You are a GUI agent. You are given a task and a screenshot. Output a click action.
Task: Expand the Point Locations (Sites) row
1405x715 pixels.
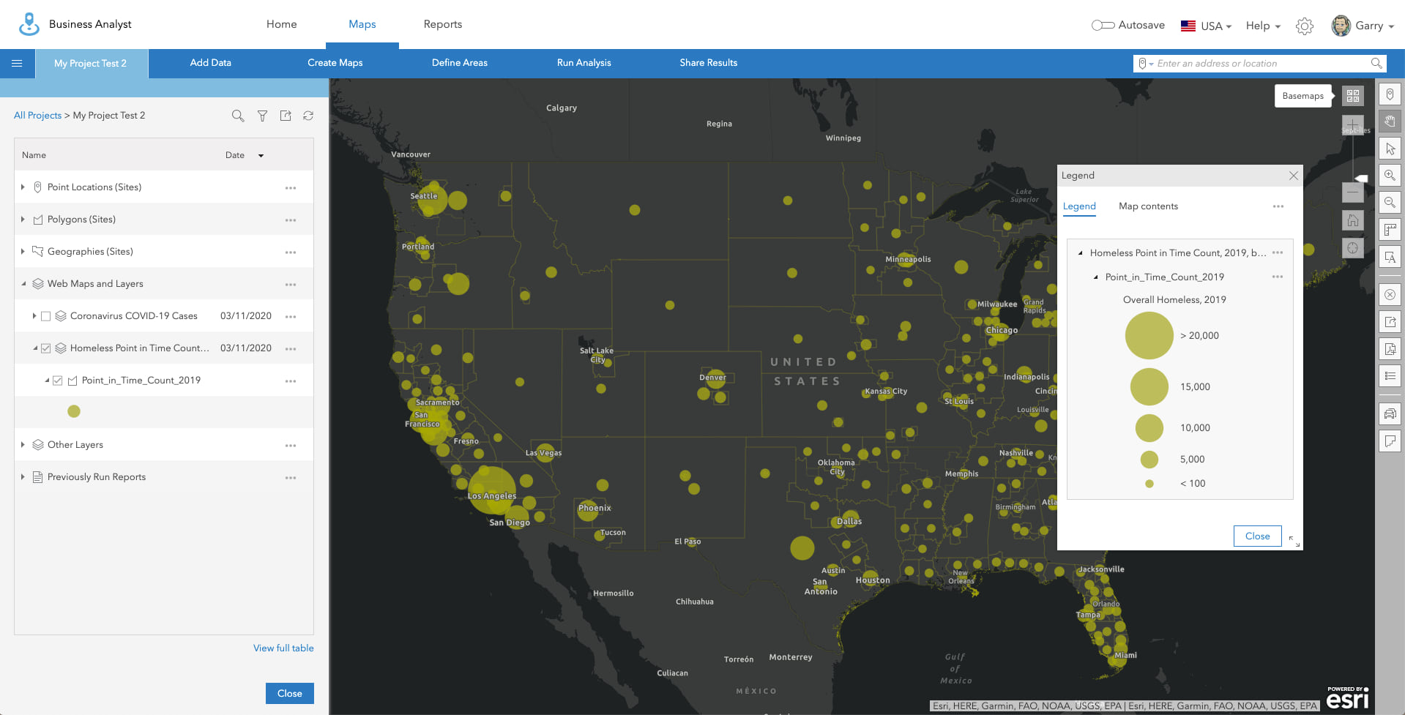click(x=23, y=187)
